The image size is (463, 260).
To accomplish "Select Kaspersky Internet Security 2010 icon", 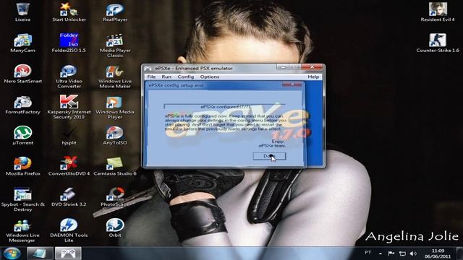I will click(69, 107).
